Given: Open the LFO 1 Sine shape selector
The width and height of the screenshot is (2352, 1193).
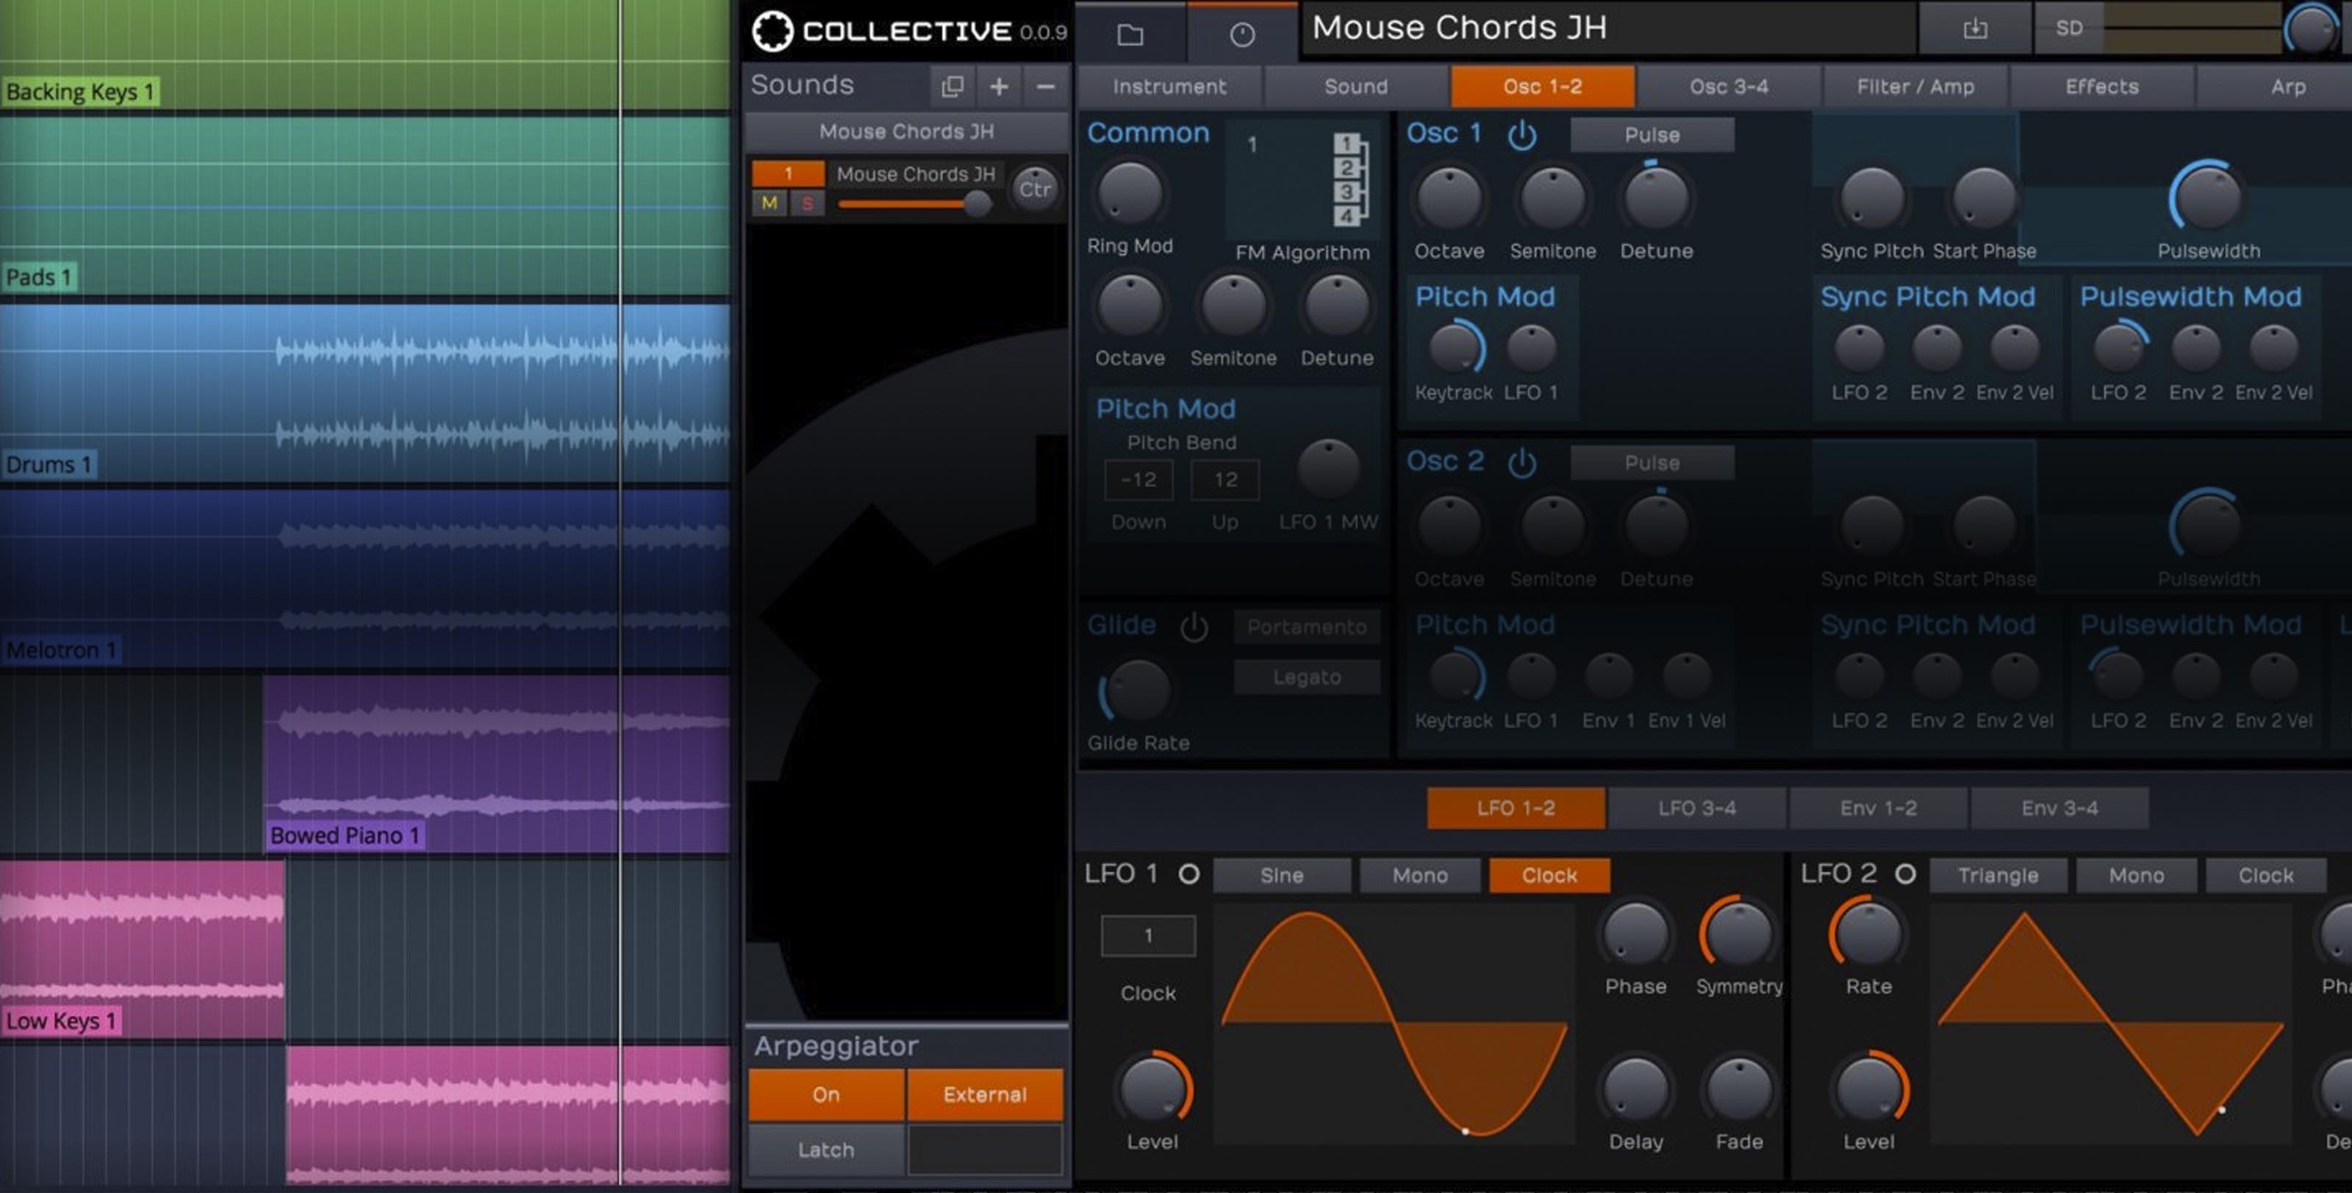Looking at the screenshot, I should coord(1280,874).
